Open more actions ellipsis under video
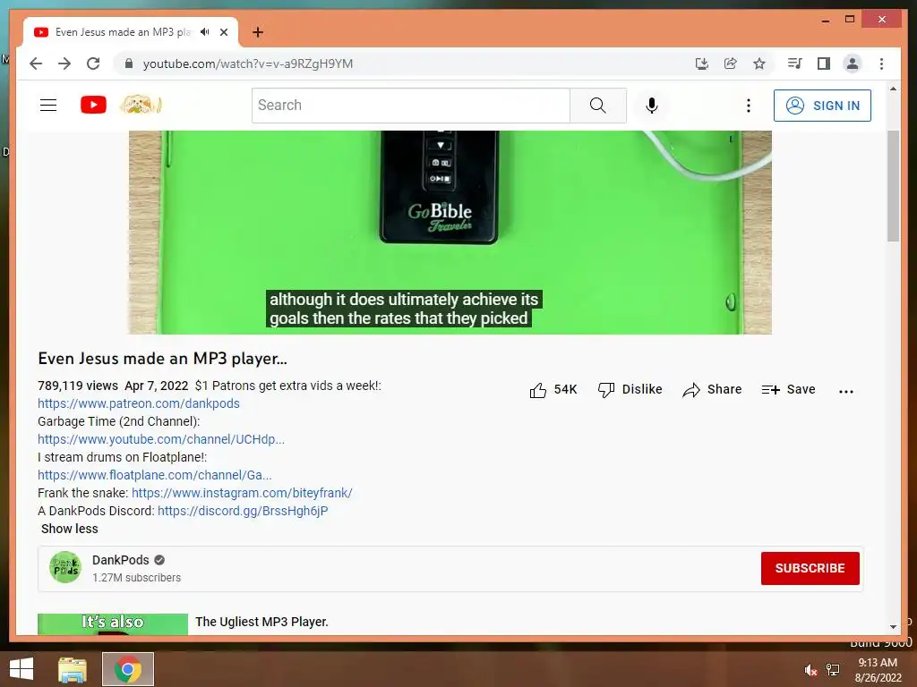Screen dimensions: 917x687 click(x=845, y=392)
